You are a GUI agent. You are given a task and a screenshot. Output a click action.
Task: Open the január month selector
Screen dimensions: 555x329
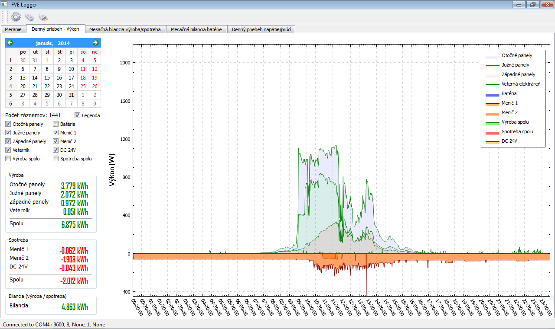[x=45, y=43]
